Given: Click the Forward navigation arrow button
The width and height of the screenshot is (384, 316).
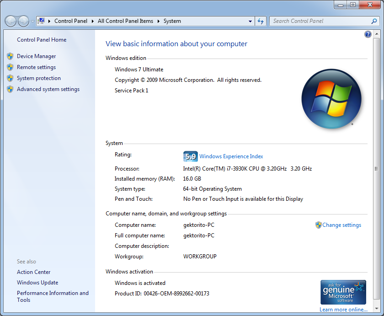Looking at the screenshot, I should 23,21.
